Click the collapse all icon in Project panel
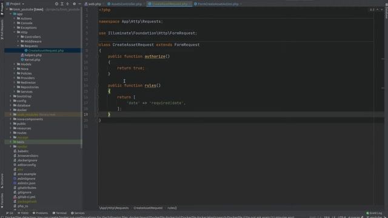This screenshot has width=388, height=218. point(67,4)
